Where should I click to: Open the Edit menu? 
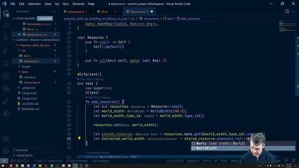[x=21, y=4]
